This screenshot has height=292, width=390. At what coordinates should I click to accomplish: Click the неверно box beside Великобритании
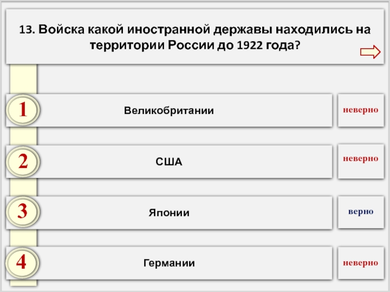pyautogui.click(x=361, y=110)
